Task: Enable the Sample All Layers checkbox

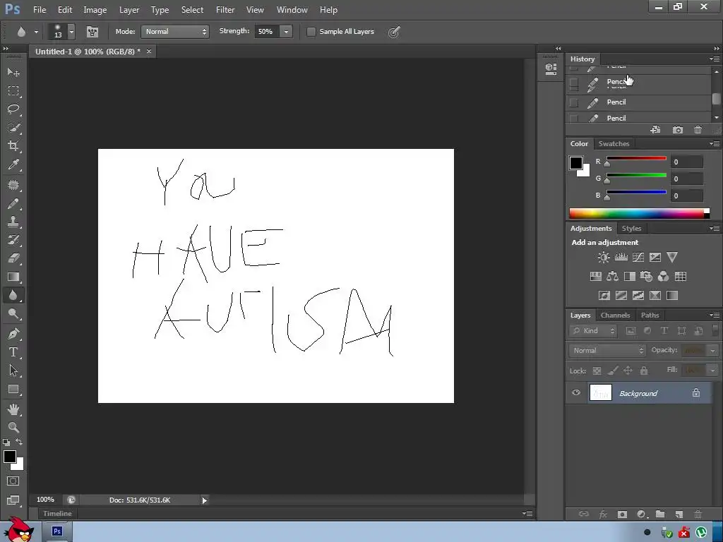Action: coord(311,32)
